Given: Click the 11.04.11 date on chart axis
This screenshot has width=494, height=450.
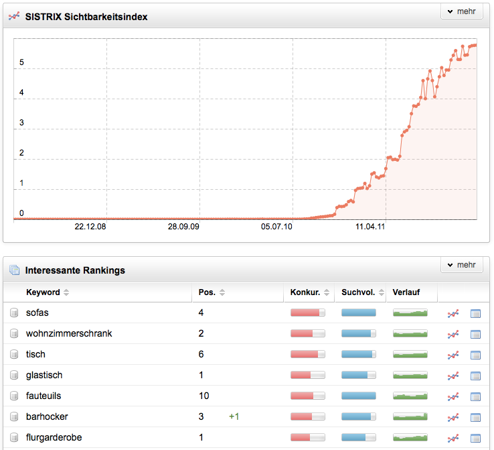Looking at the screenshot, I should point(369,227).
